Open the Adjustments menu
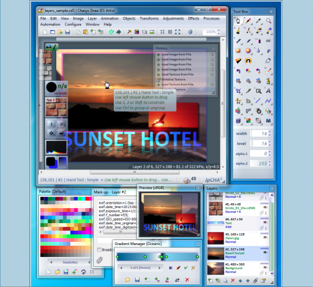The height and width of the screenshot is (287, 313). pos(173,18)
